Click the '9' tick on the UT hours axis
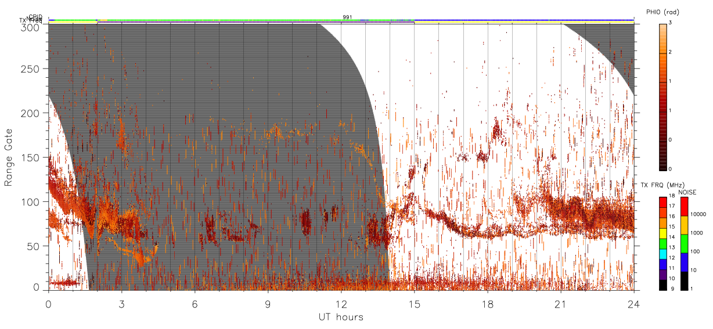 (268, 303)
